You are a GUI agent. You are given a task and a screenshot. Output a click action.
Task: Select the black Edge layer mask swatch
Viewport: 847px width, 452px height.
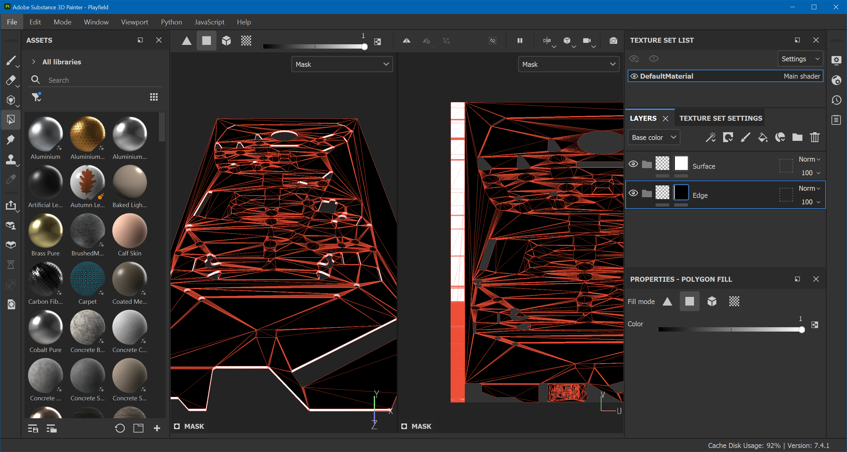[681, 192]
